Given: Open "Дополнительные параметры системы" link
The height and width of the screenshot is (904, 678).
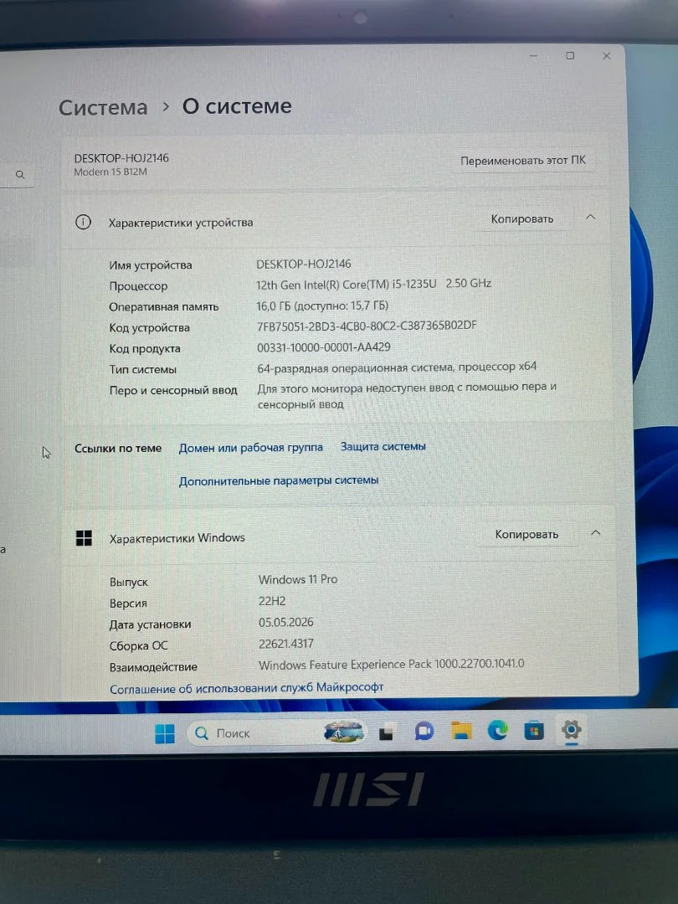Looking at the screenshot, I should 279,480.
